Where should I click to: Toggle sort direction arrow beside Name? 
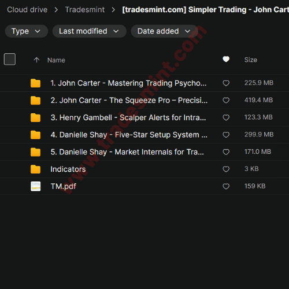36,60
